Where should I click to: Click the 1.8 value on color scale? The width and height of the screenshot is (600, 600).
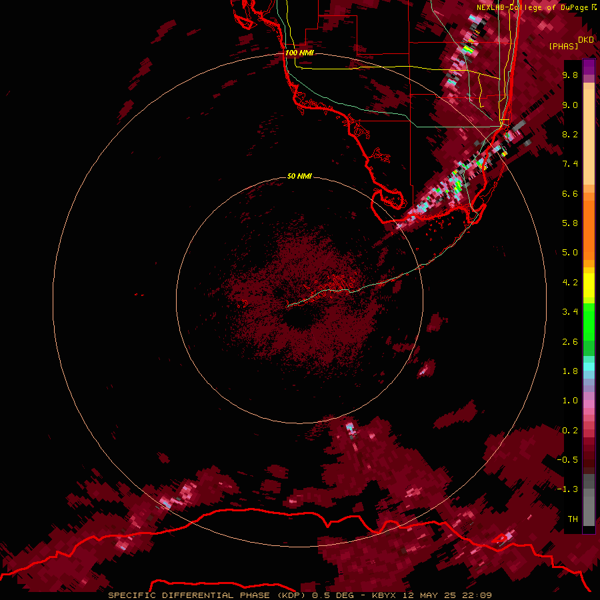point(570,371)
